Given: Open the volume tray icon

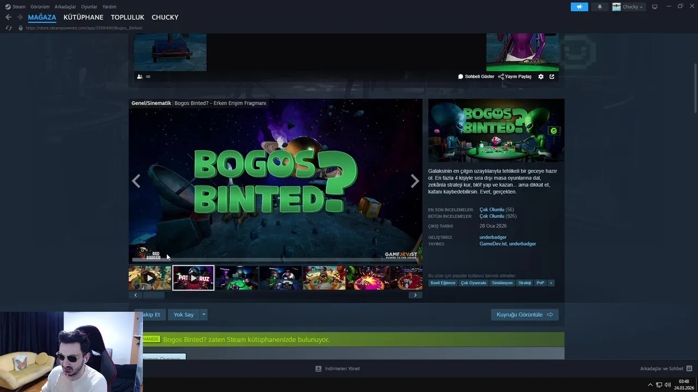Looking at the screenshot, I should click(667, 385).
